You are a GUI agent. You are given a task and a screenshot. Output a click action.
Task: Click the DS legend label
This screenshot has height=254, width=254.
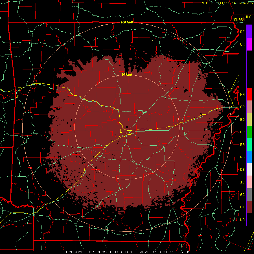[242, 170]
